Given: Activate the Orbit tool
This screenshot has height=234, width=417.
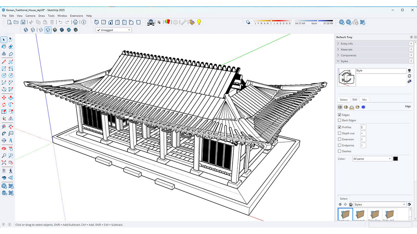Looking at the screenshot, I should point(4,148).
